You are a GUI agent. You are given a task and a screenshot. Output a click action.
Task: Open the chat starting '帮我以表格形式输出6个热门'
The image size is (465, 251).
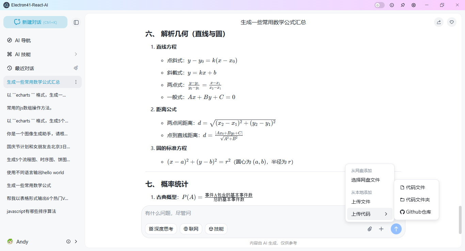pos(43,198)
